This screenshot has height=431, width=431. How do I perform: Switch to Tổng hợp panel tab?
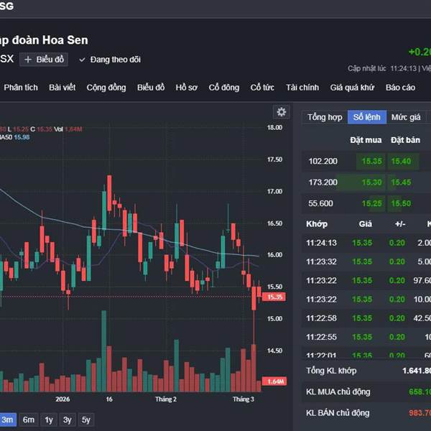click(325, 117)
